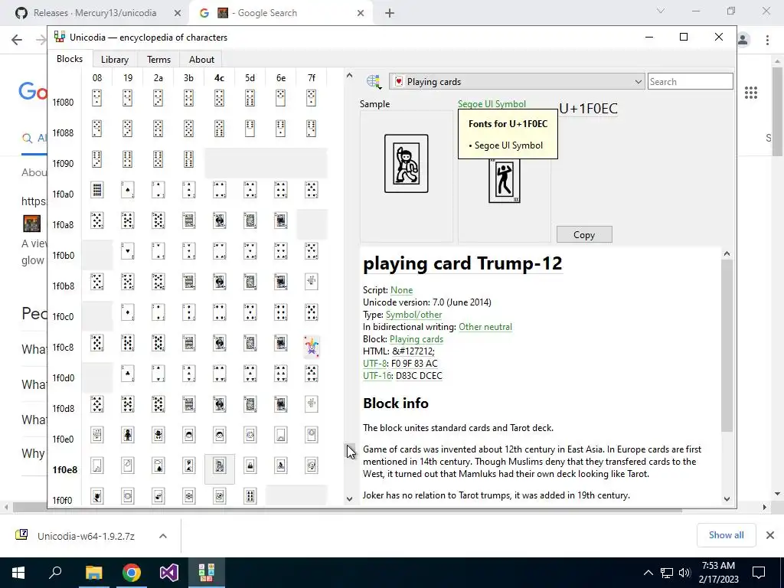The width and height of the screenshot is (784, 588).
Task: Click the Copy button
Action: 584,234
